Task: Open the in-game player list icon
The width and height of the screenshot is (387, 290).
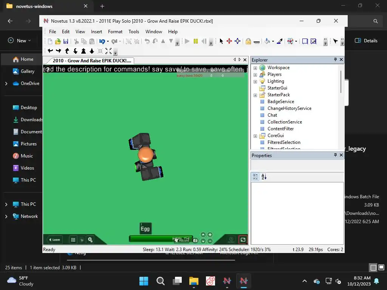Action: tap(73, 240)
